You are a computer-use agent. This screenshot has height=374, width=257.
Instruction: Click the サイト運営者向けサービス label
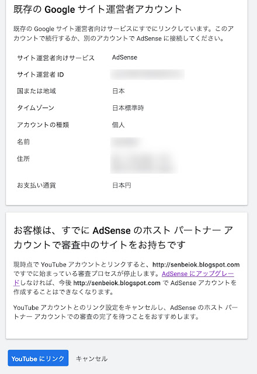point(56,58)
